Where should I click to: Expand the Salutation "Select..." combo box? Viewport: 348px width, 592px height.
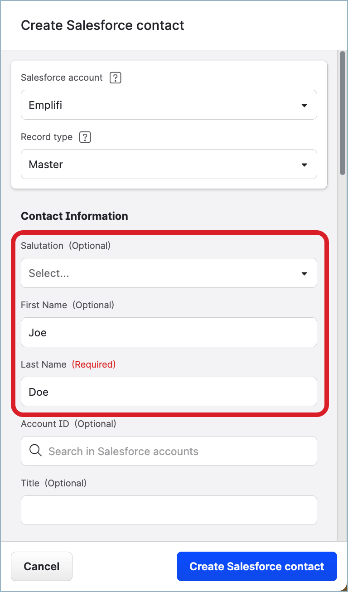pyautogui.click(x=169, y=273)
